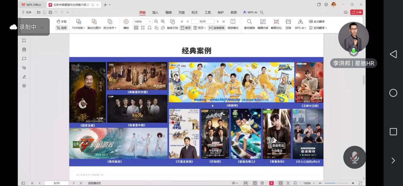The image size is (403, 186).
Task: Click the toolbar page number field 9/29
Action: tap(203, 22)
